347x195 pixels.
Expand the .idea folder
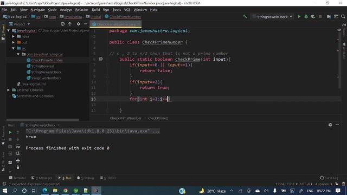click(13, 36)
